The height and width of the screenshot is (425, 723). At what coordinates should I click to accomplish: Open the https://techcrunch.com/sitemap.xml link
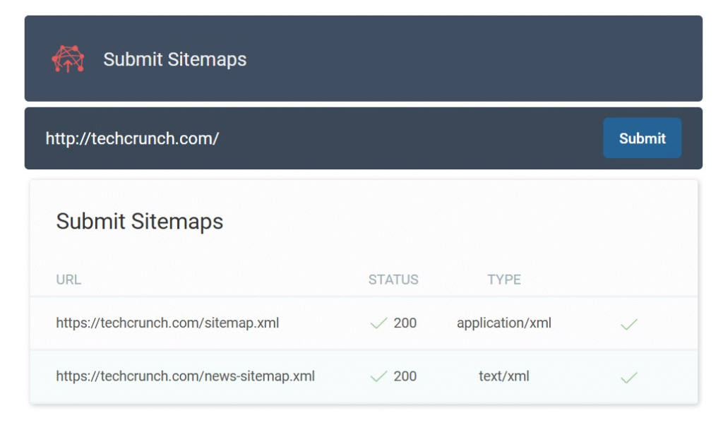tap(167, 323)
